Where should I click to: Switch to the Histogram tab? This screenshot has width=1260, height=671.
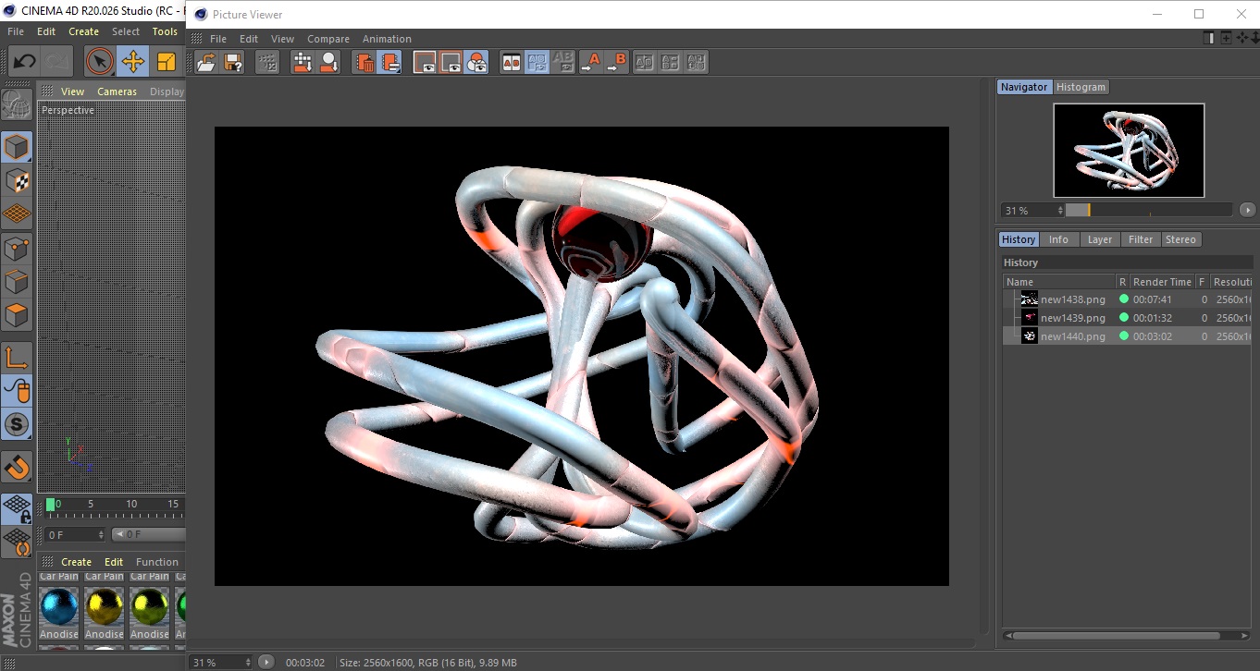pyautogui.click(x=1081, y=87)
